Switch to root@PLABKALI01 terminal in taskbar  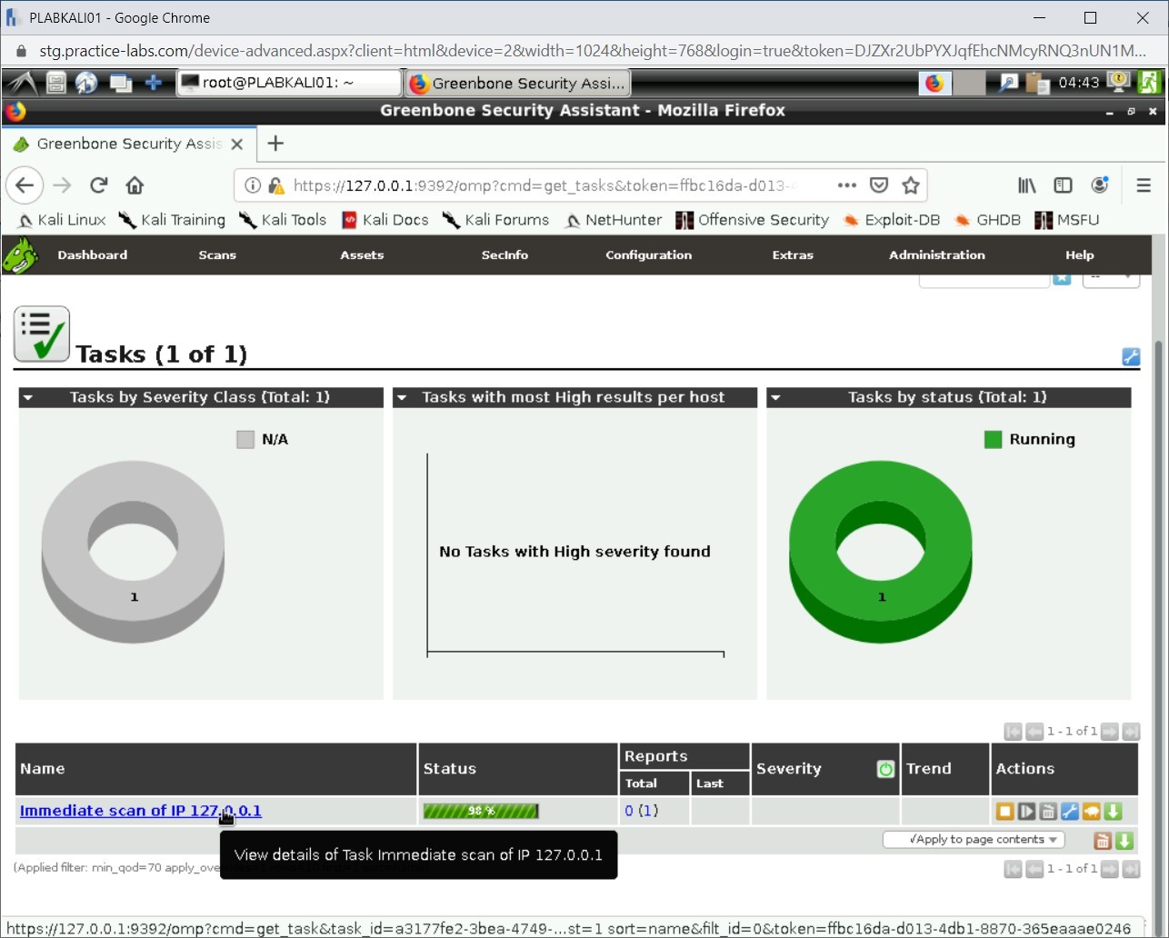tap(287, 83)
